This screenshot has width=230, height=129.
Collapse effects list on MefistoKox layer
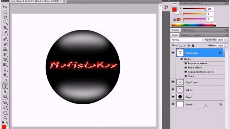224,53
